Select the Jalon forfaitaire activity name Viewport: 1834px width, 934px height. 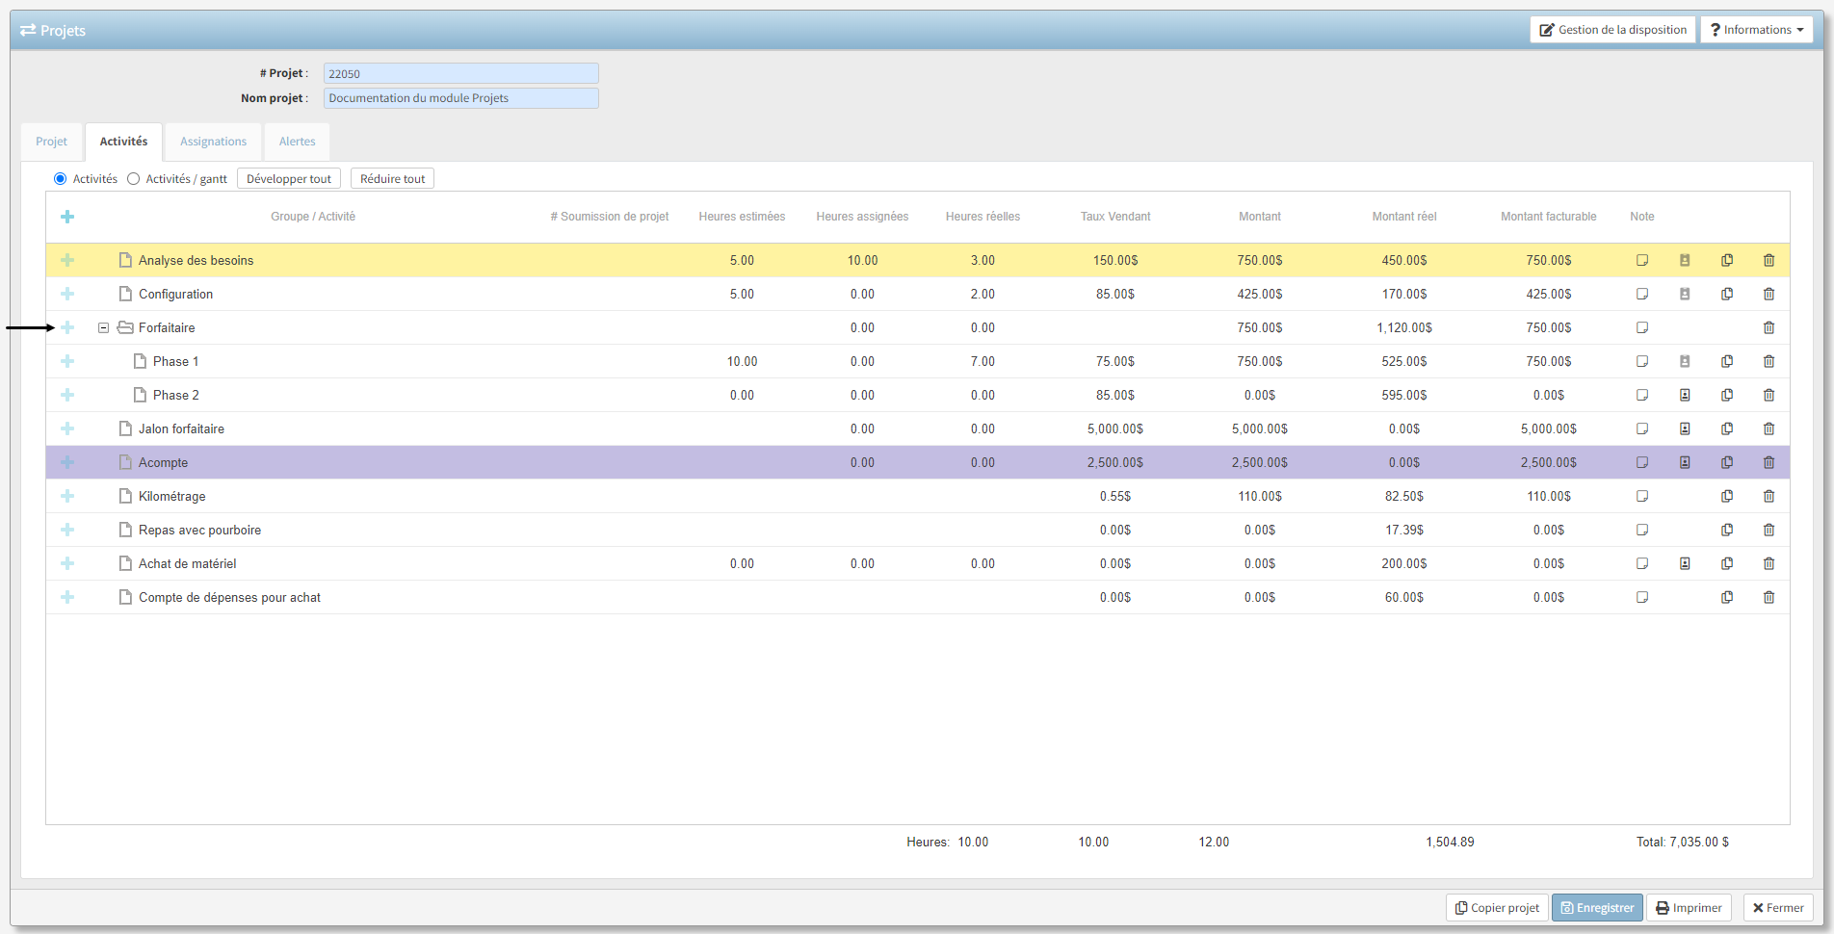pyautogui.click(x=181, y=428)
